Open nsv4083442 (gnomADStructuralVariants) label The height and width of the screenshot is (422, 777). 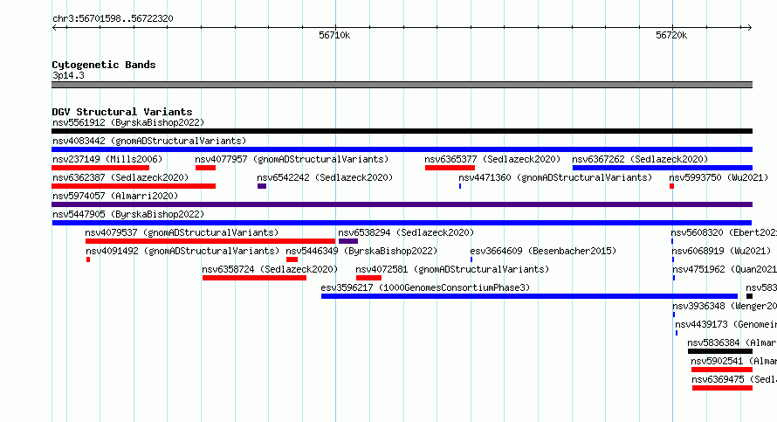149,141
